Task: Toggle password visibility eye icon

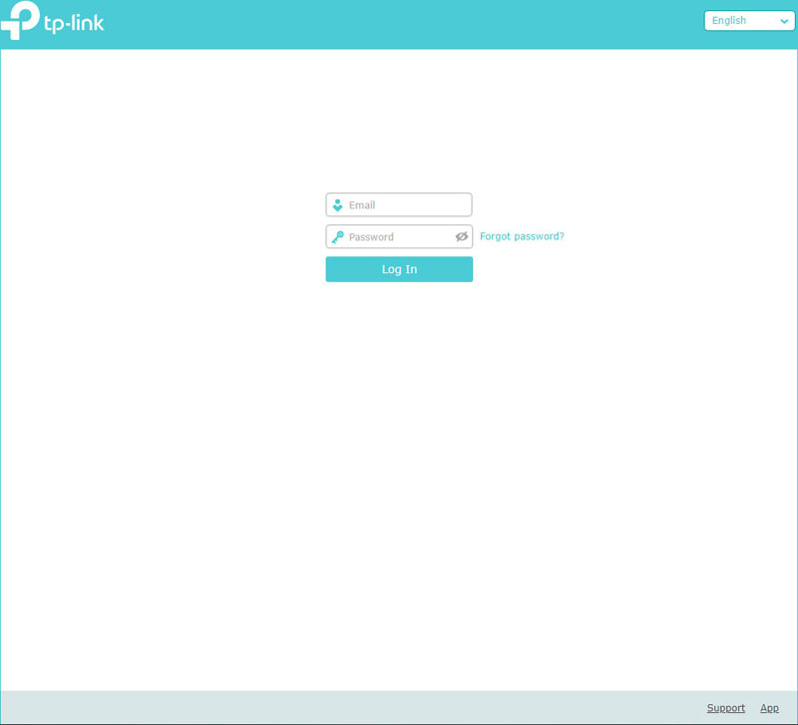Action: point(462,236)
